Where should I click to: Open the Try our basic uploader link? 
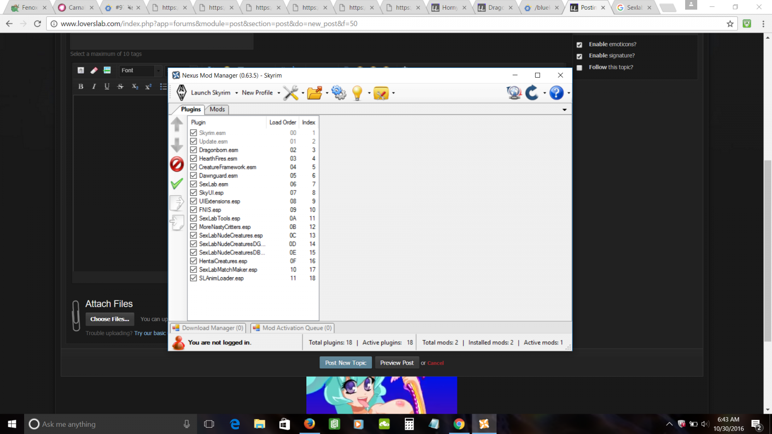(x=150, y=333)
